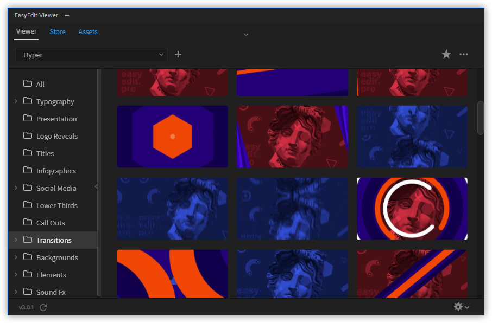Screen dimensions: 492x323
Task: Select the orange hexagon transition thumbnail
Action: (x=173, y=136)
